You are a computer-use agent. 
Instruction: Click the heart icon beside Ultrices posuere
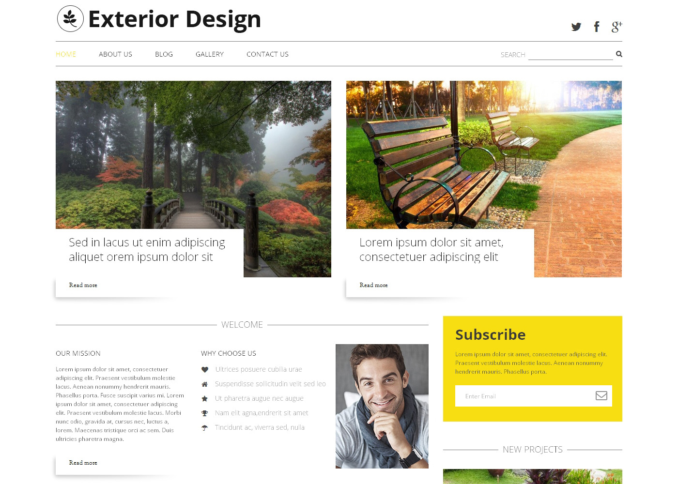pos(205,369)
